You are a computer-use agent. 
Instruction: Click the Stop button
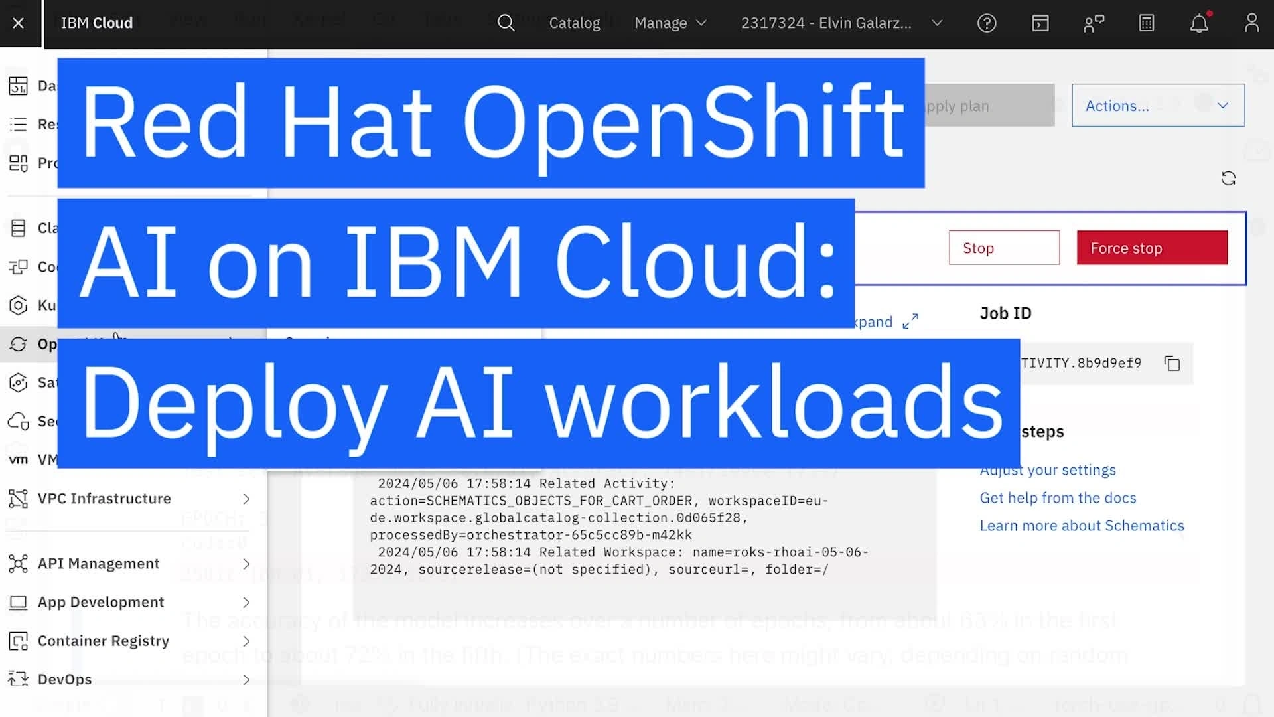click(1004, 248)
